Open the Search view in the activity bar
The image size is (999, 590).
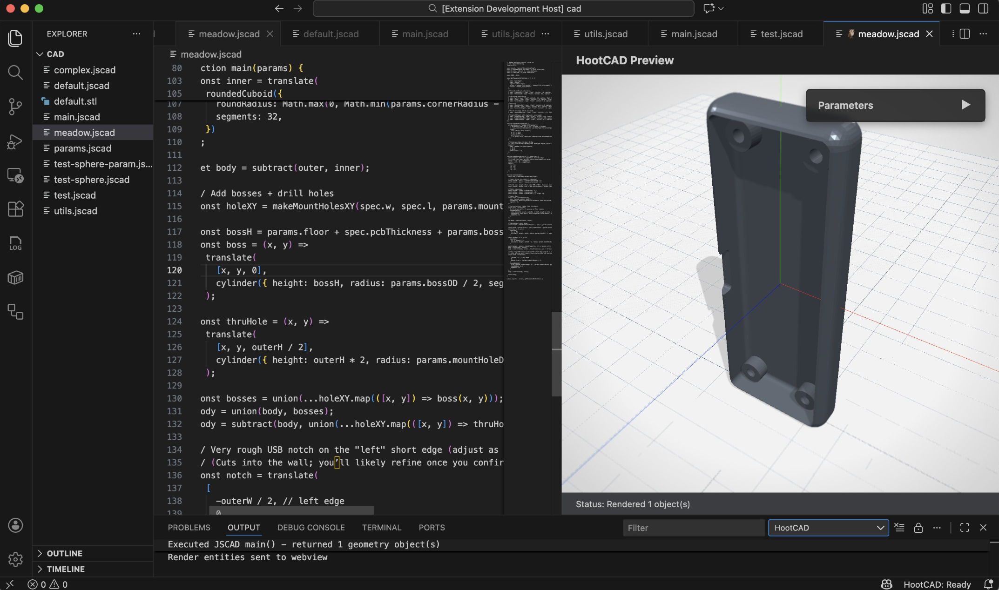pyautogui.click(x=15, y=73)
